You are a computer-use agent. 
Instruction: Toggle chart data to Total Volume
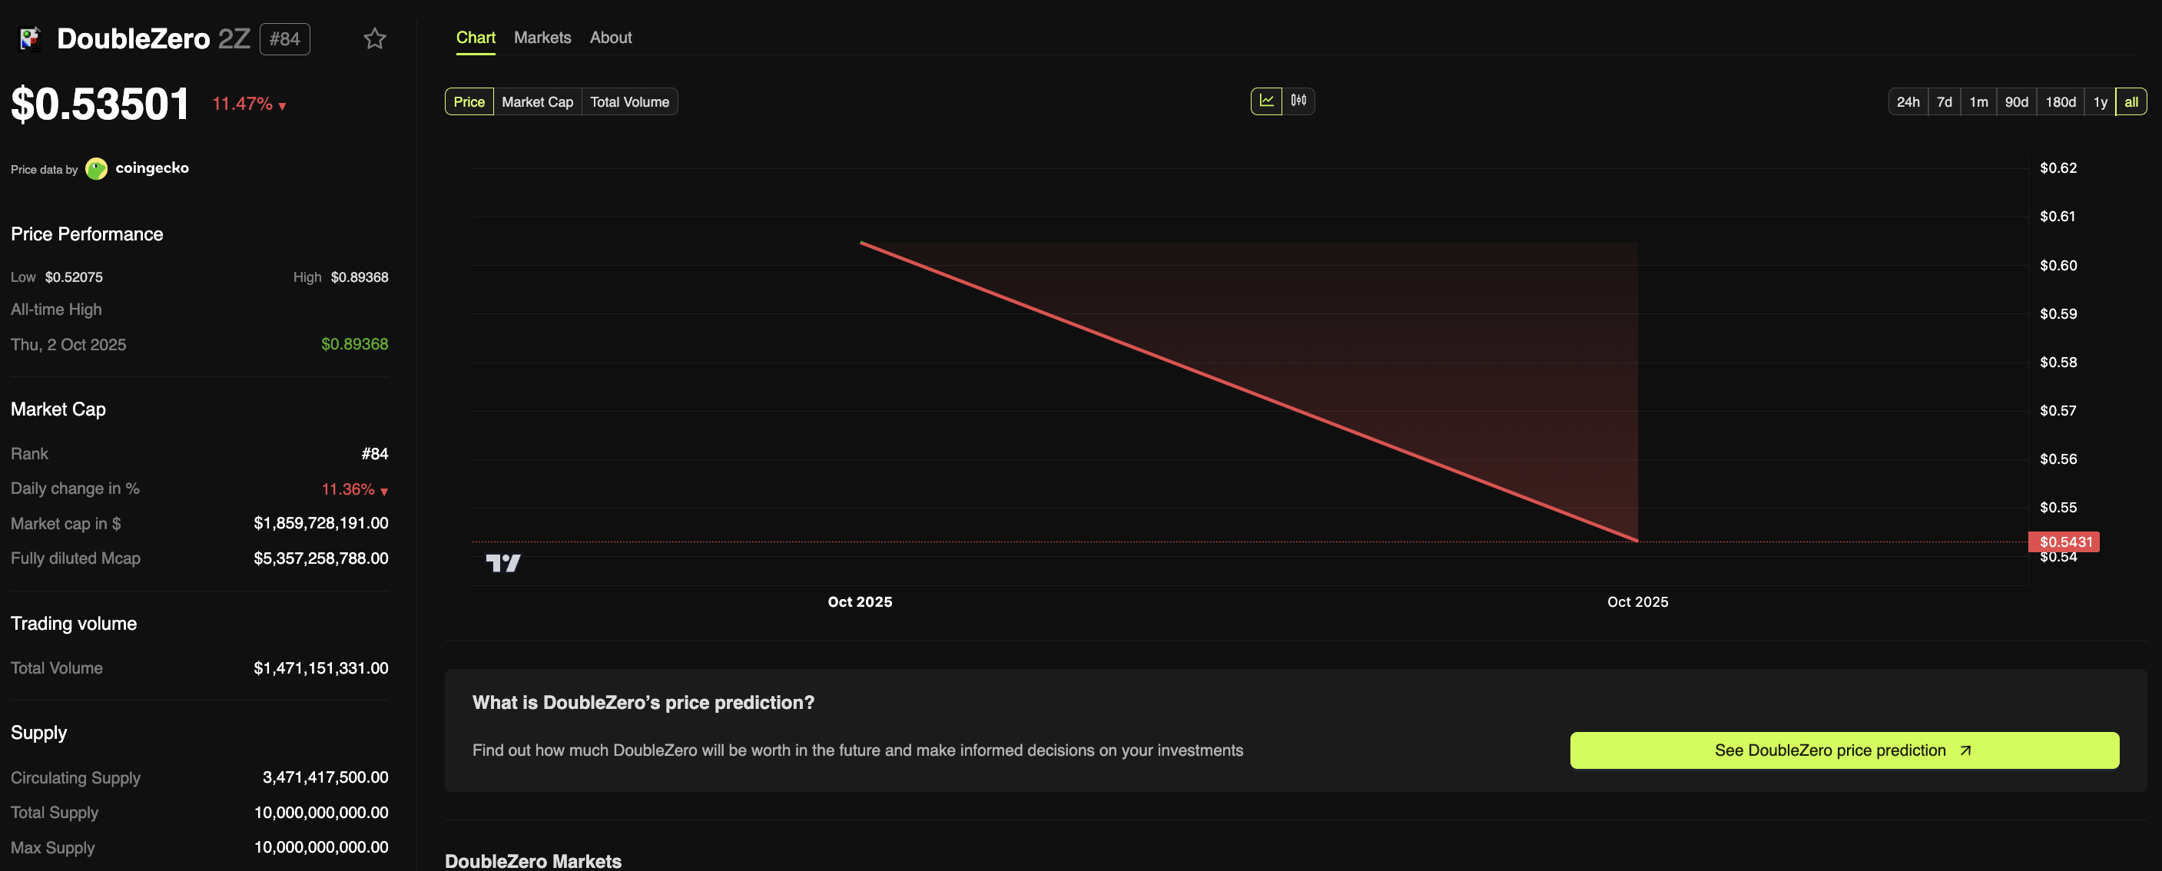click(x=629, y=101)
